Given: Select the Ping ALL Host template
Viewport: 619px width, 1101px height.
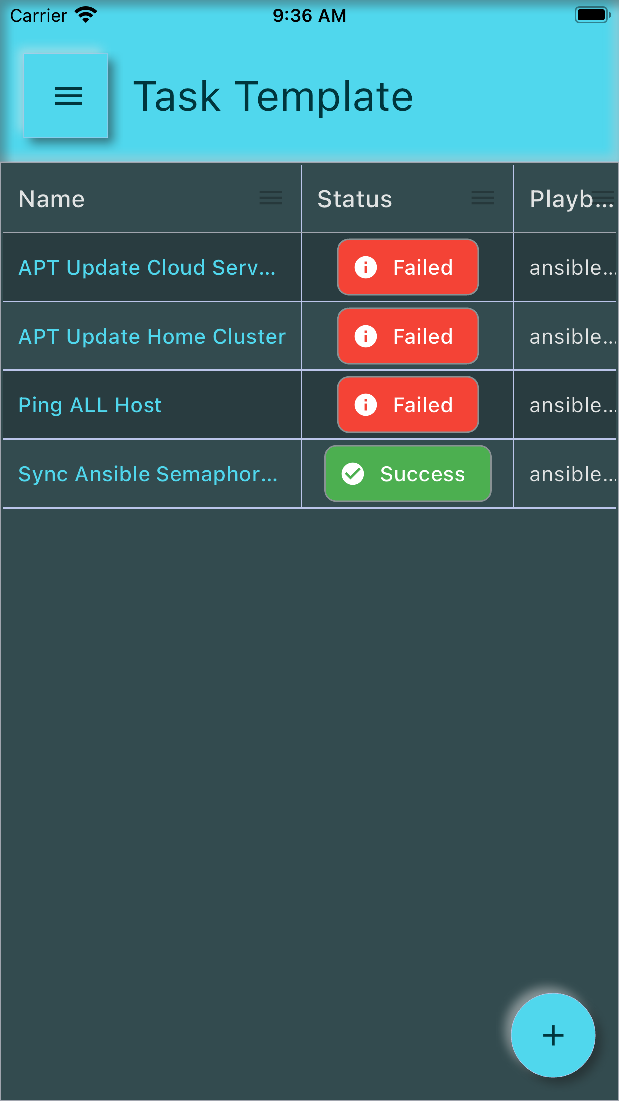Looking at the screenshot, I should pos(90,405).
